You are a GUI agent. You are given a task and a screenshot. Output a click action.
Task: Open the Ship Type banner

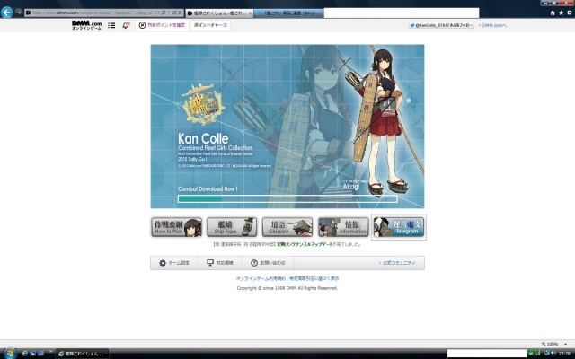pos(232,227)
